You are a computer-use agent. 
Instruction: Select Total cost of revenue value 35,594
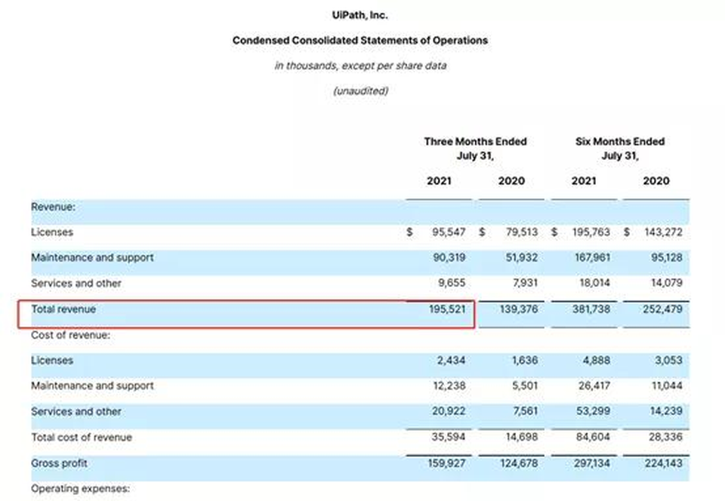tap(449, 437)
